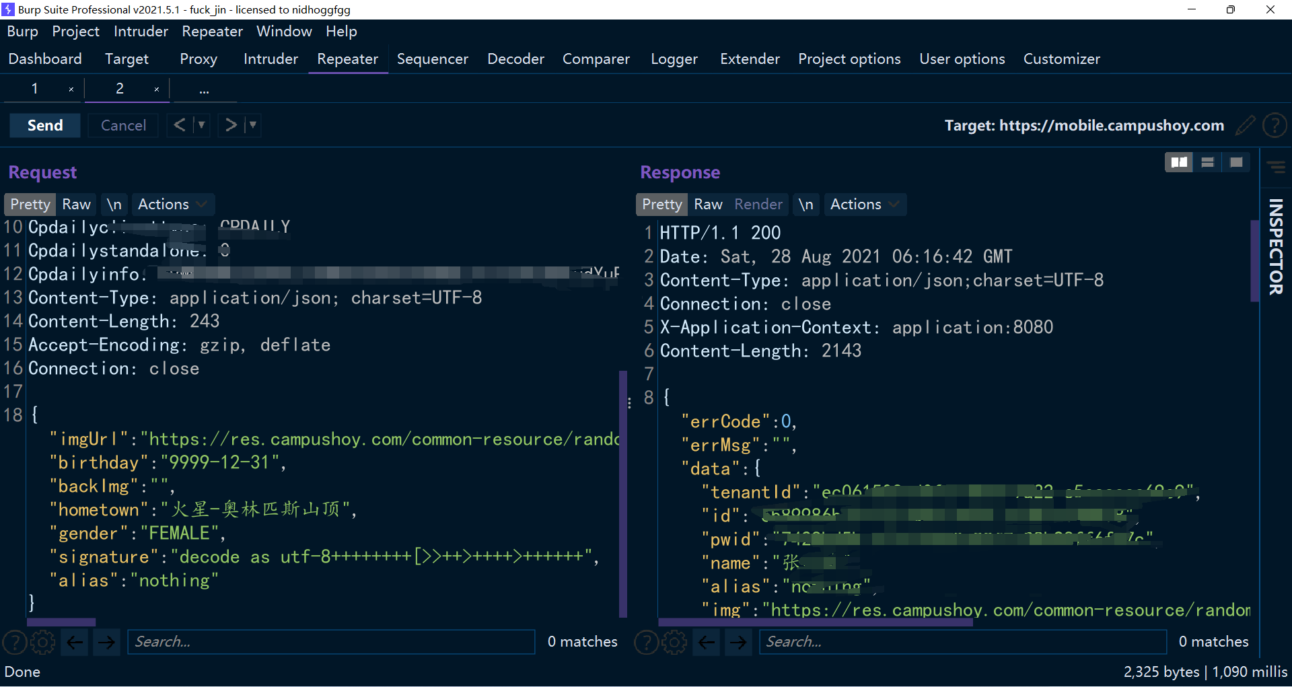Switch to the Decoder tab

pos(515,59)
